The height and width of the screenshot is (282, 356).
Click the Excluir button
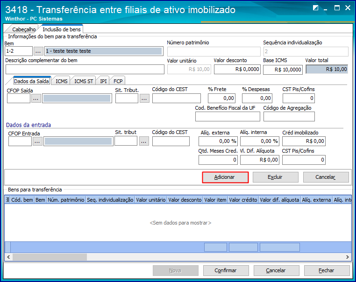pyautogui.click(x=275, y=177)
